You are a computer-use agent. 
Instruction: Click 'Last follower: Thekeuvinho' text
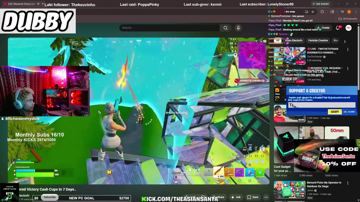pos(70,4)
